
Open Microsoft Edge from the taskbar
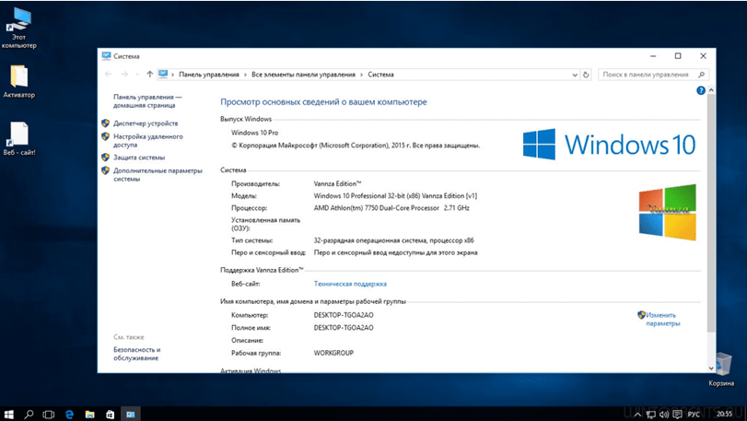coord(69,414)
